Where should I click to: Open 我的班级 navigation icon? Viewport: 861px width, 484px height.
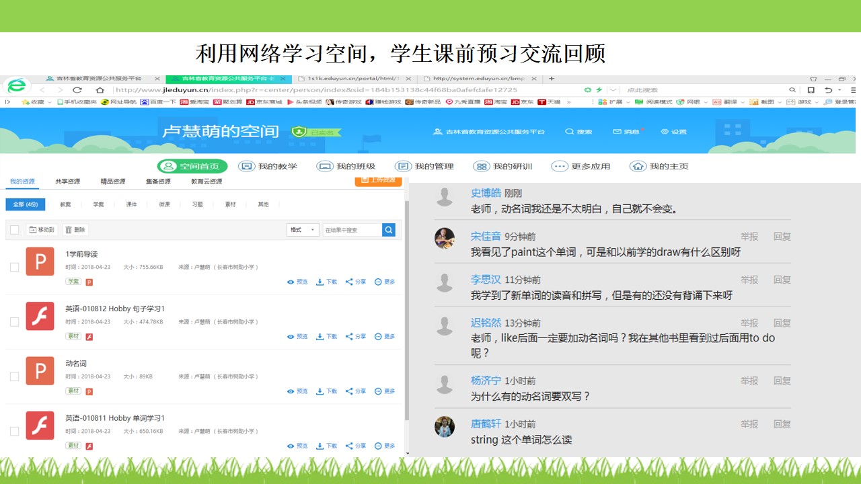click(325, 166)
